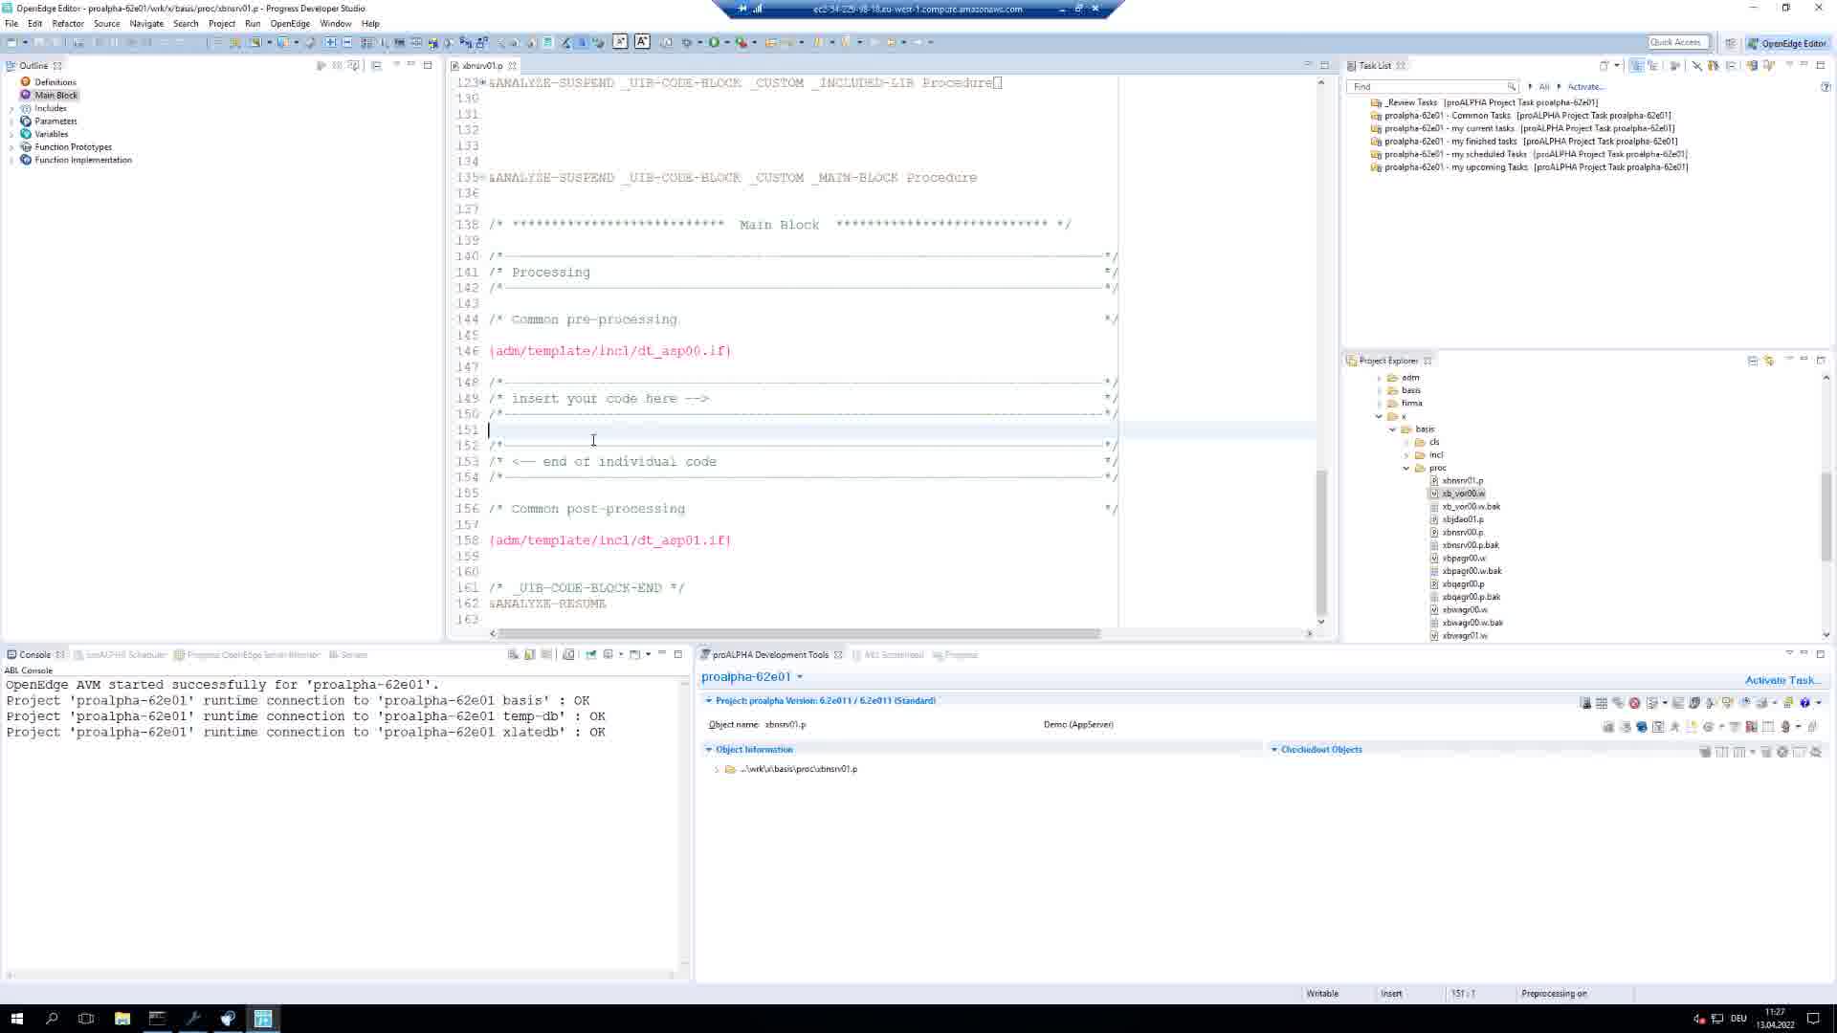This screenshot has height=1033, width=1837.
Task: Click the minimize view icon in Outline panel
Action: coord(410,64)
